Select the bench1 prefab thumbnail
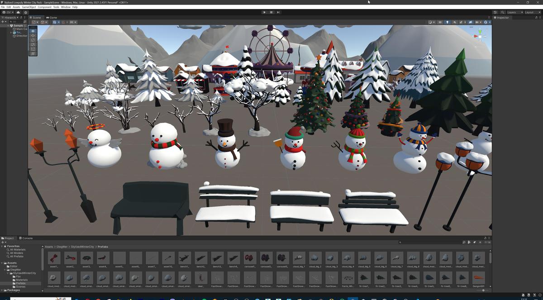The width and height of the screenshot is (543, 300). (x=184, y=259)
